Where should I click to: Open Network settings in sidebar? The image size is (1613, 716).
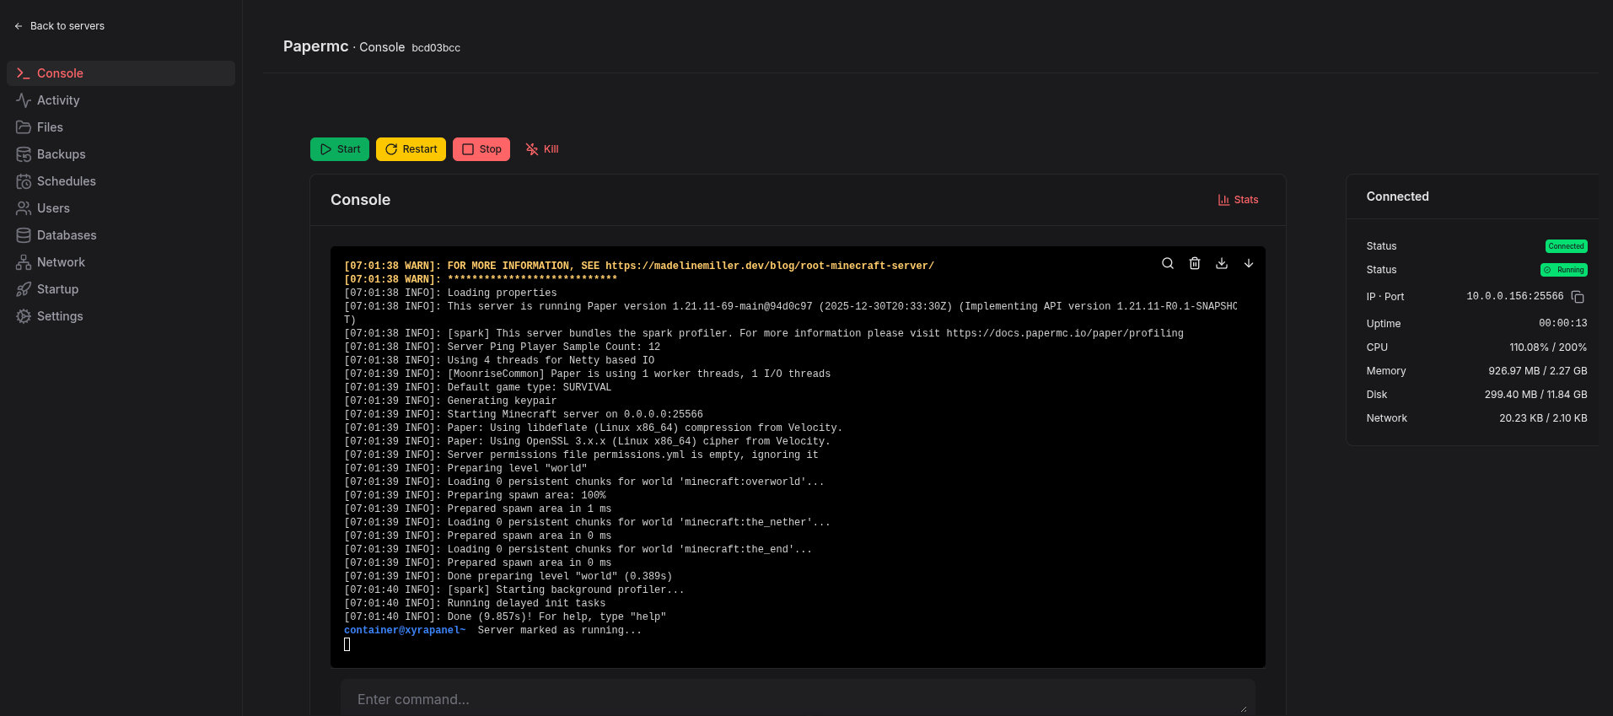click(x=61, y=262)
